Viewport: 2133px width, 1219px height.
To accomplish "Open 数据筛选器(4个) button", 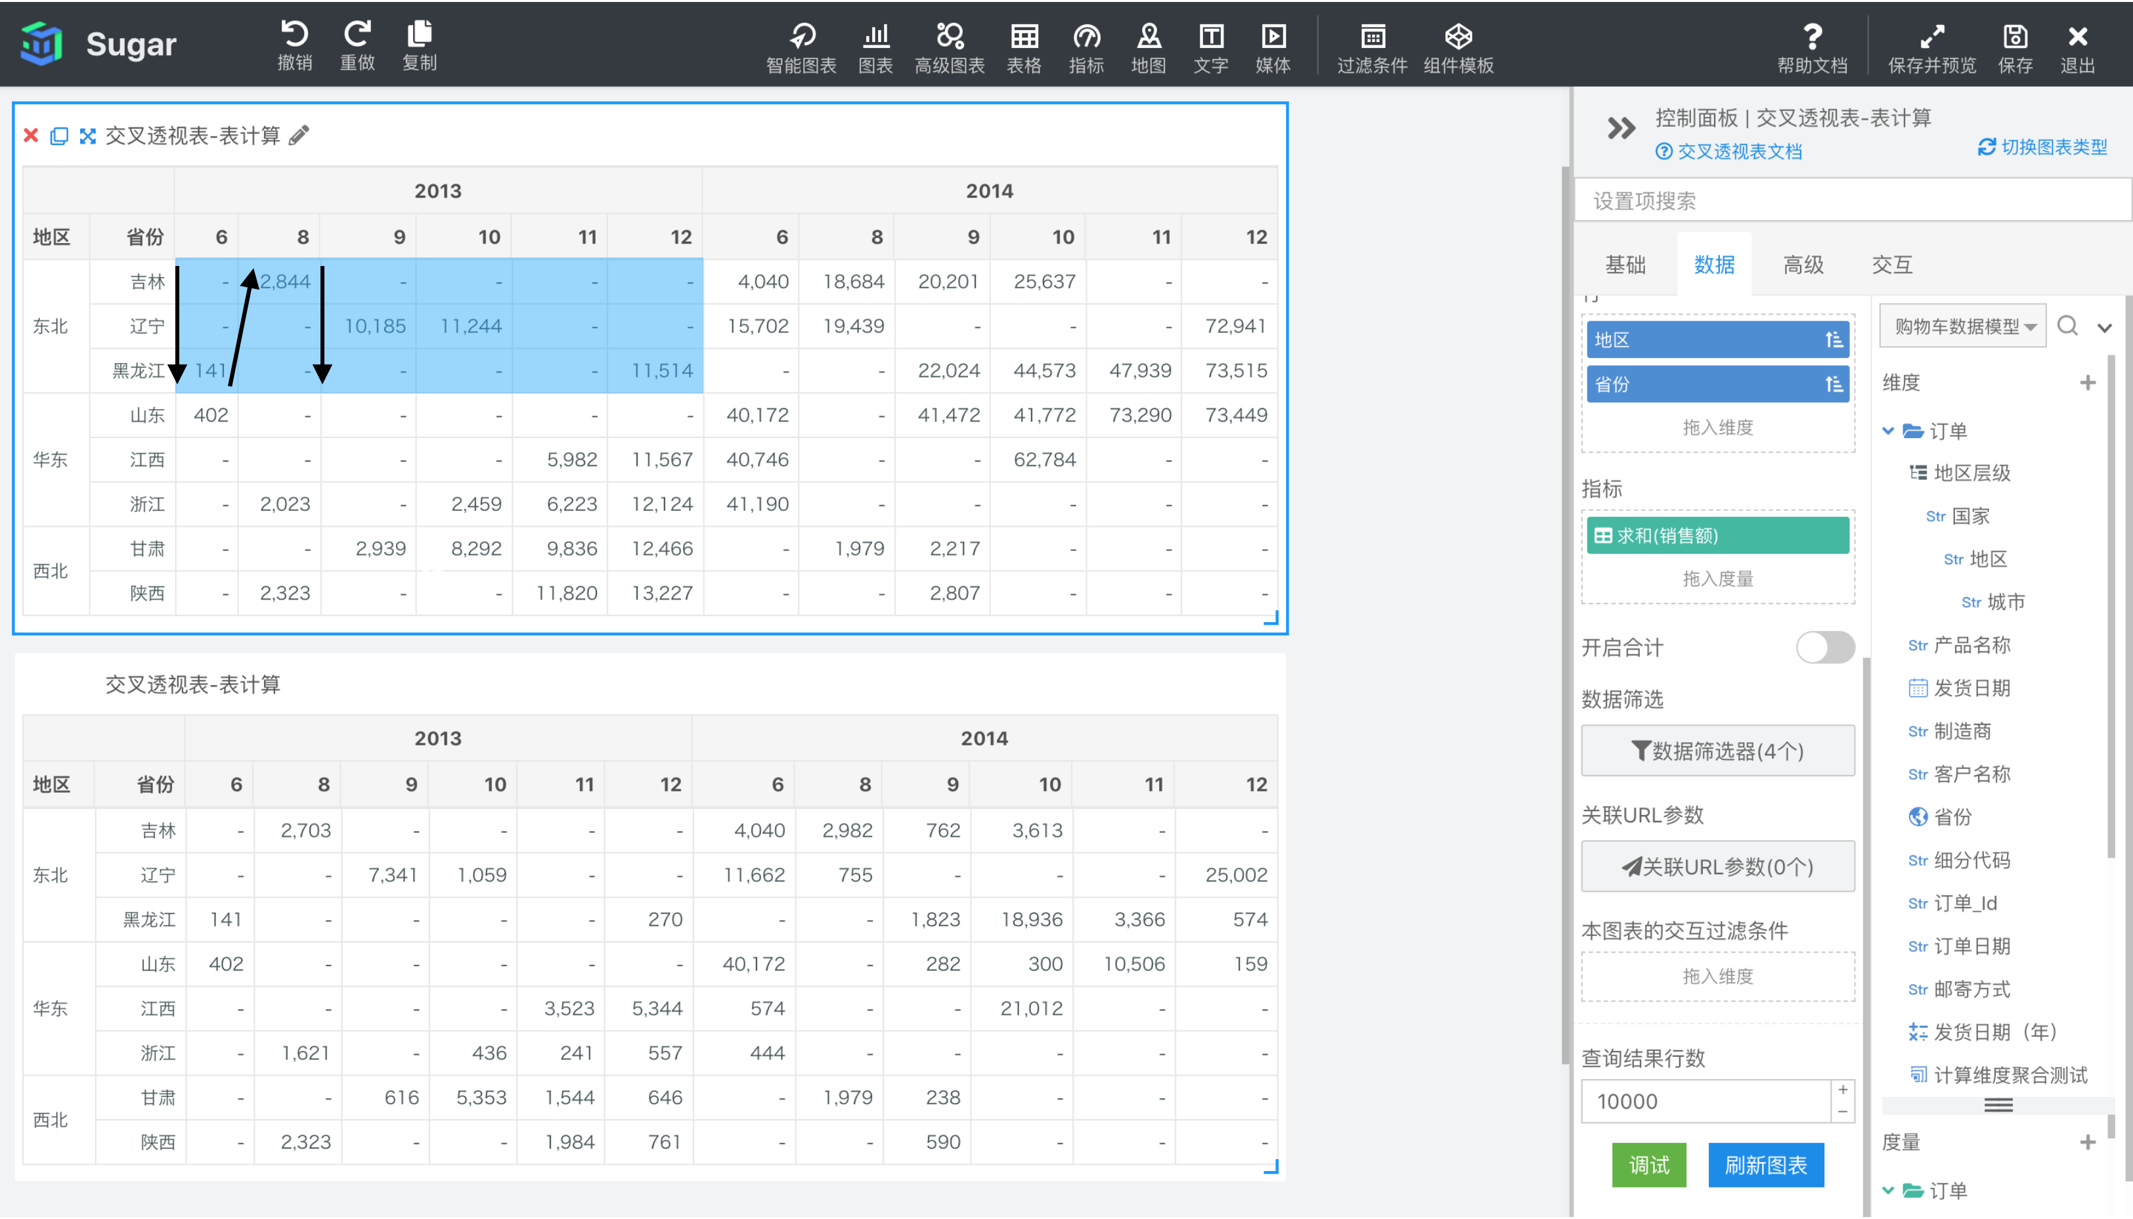I will (x=1718, y=751).
